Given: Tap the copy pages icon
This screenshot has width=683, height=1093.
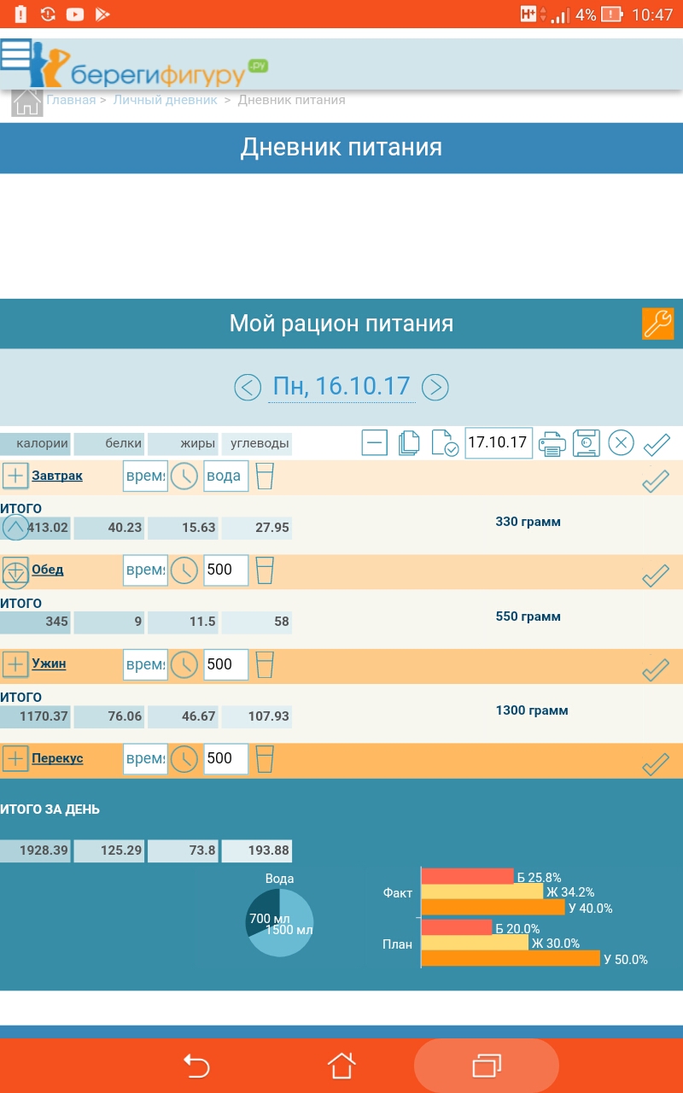Looking at the screenshot, I should [x=410, y=443].
